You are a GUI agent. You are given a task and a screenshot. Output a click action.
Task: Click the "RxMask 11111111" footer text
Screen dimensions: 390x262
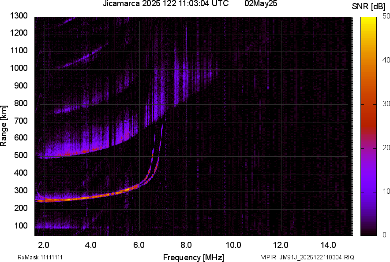pos(40,257)
